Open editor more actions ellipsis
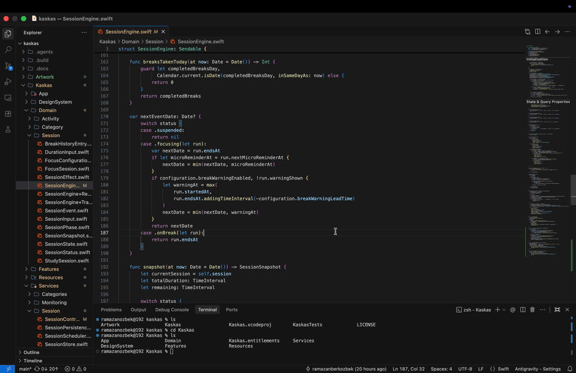The image size is (576, 373). click(x=567, y=32)
